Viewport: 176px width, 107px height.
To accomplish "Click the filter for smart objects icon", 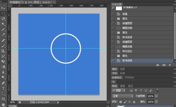I will (151, 90).
